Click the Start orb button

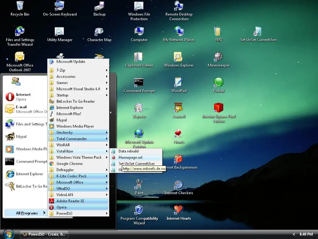coord(9,234)
